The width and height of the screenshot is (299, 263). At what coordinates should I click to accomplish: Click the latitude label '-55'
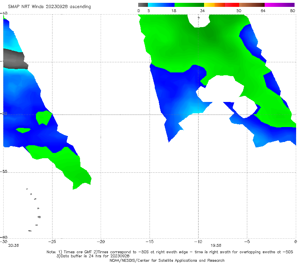pos(4,172)
